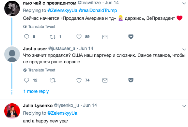This screenshot has height=127, width=188.
Task: Like the teawithze tweet with 89 likes
Action: pyautogui.click(x=79, y=37)
